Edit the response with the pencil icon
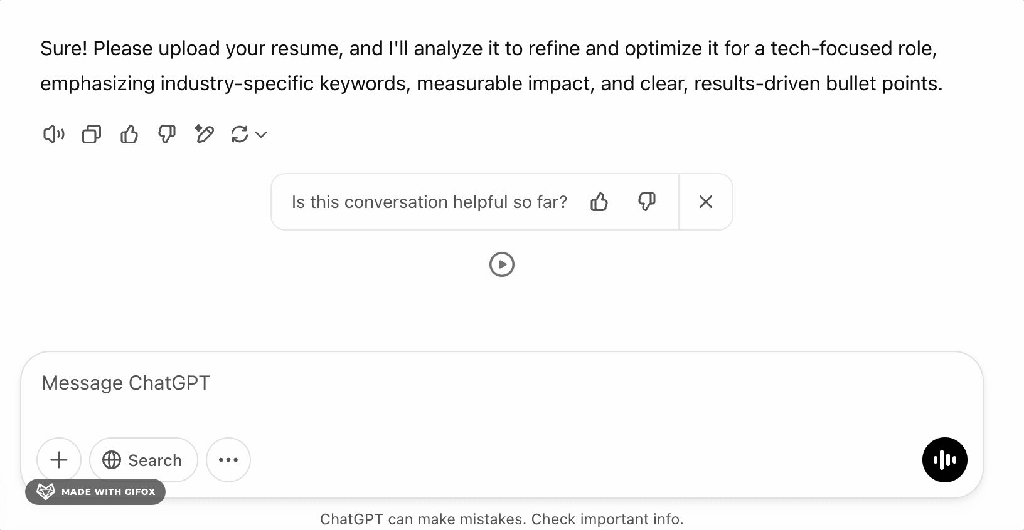The image size is (1024, 530). tap(204, 134)
